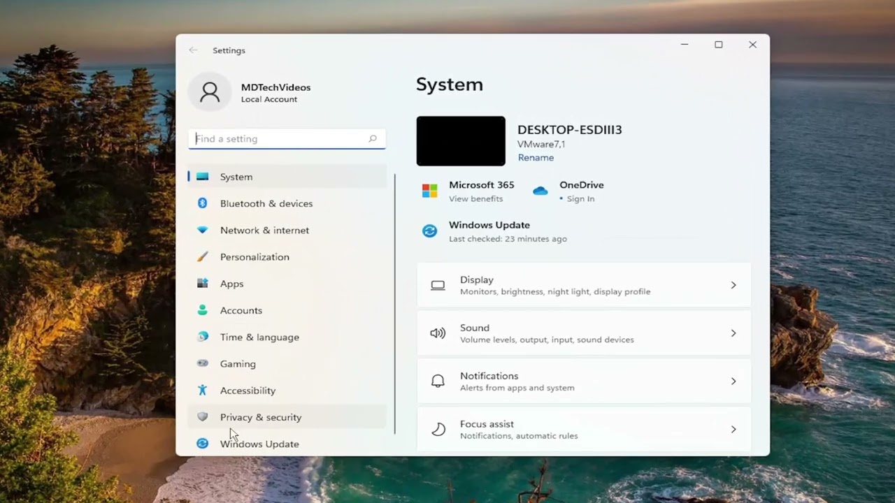
Task: Minimize the Settings window
Action: click(685, 45)
